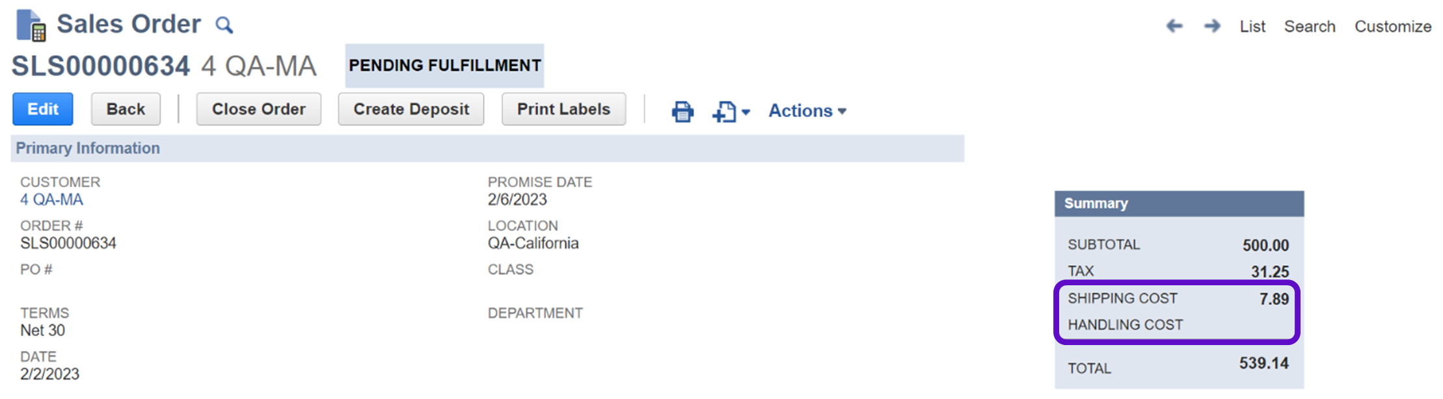Viewport: 1443px width, 399px height.
Task: Click the Sales Order record type icon
Action: (31, 26)
